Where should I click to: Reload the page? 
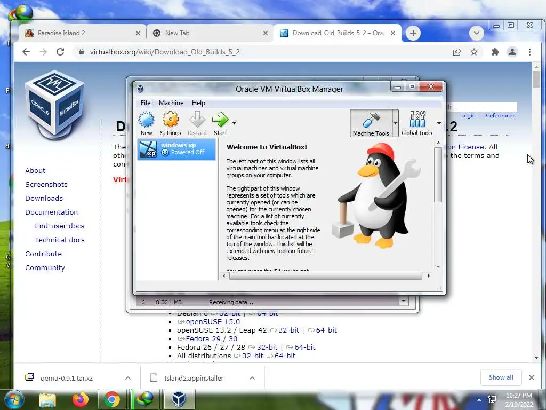pos(60,52)
